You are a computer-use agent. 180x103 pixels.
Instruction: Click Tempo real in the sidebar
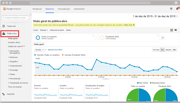point(11,26)
